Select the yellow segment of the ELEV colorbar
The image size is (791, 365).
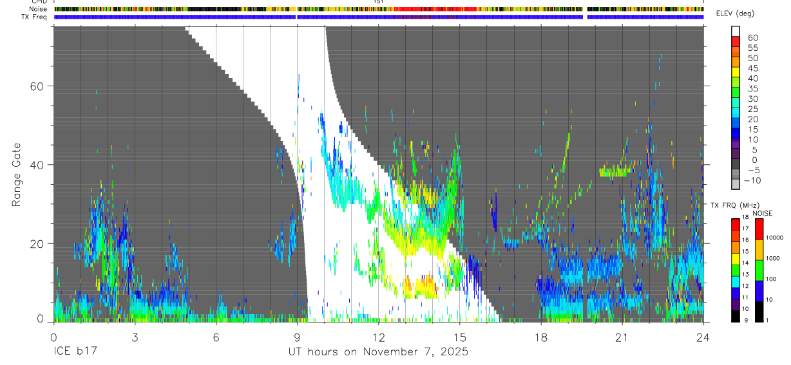[736, 72]
